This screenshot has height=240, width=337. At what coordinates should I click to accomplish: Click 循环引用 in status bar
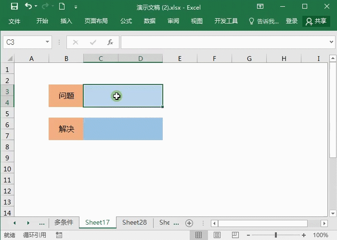[34, 235]
